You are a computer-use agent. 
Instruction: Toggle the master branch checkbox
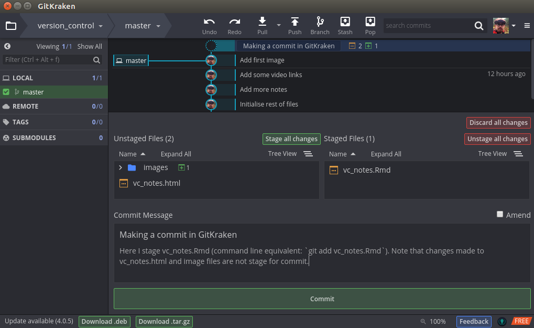pos(6,92)
